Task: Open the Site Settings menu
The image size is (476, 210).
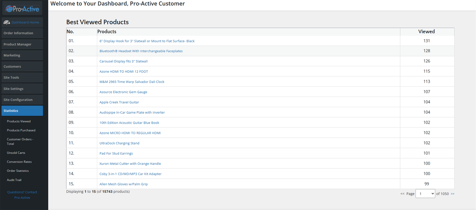Action: (x=22, y=89)
